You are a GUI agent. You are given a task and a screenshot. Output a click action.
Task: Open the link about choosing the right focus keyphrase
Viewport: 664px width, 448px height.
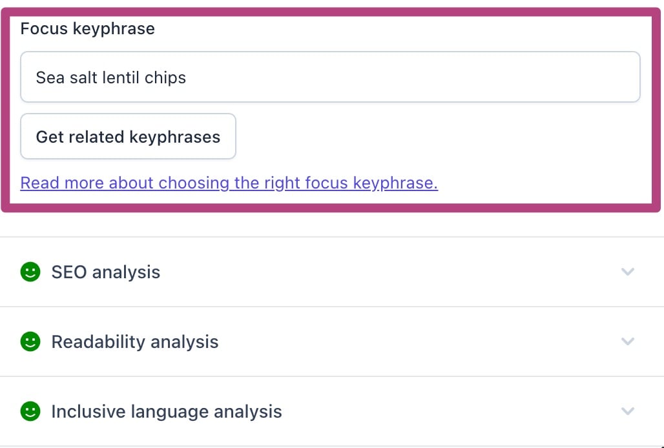click(229, 183)
